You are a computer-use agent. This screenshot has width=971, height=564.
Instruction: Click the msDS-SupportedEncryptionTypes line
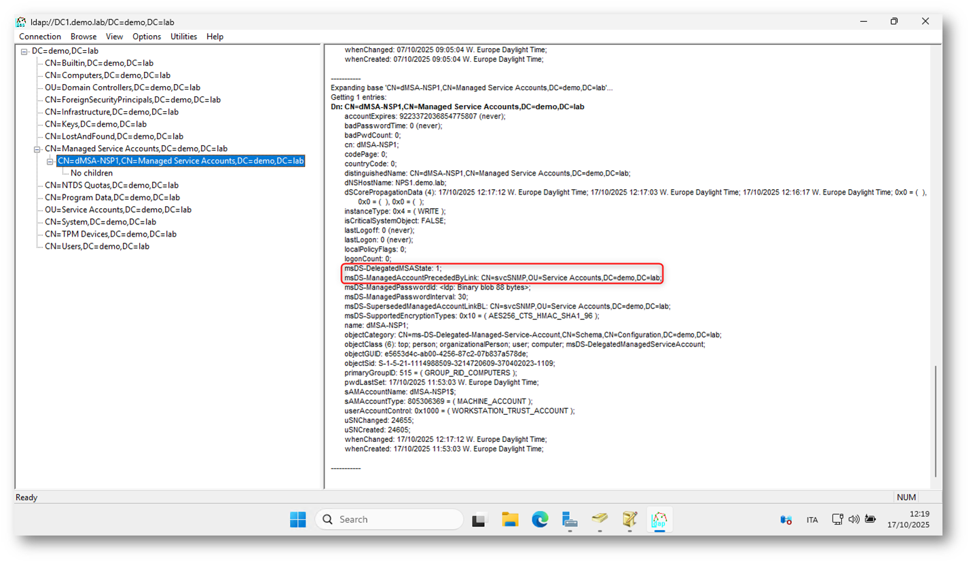[x=472, y=316]
